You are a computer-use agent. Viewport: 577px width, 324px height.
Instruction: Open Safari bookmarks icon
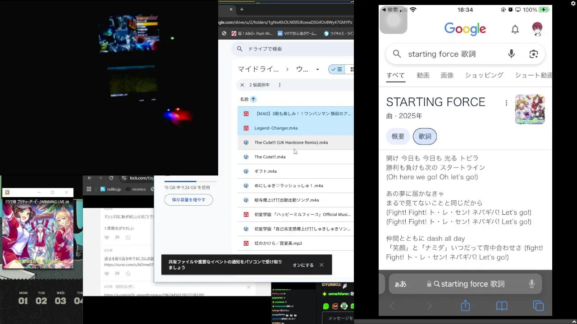[x=502, y=306]
